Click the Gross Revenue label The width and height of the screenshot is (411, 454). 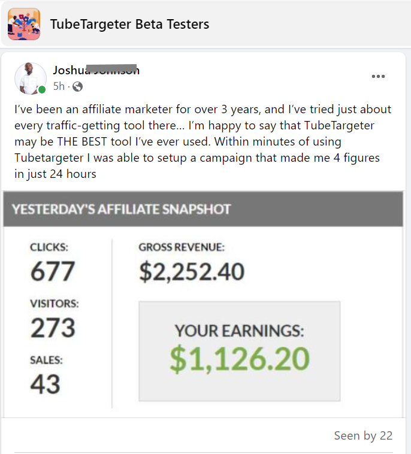point(182,247)
